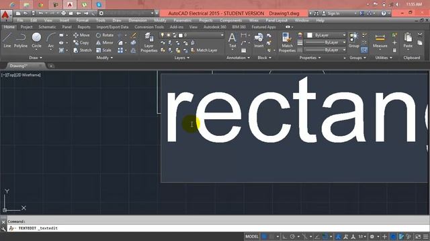Open the object color ByLayer dropdown
This screenshot has height=241, width=430.
326,35
